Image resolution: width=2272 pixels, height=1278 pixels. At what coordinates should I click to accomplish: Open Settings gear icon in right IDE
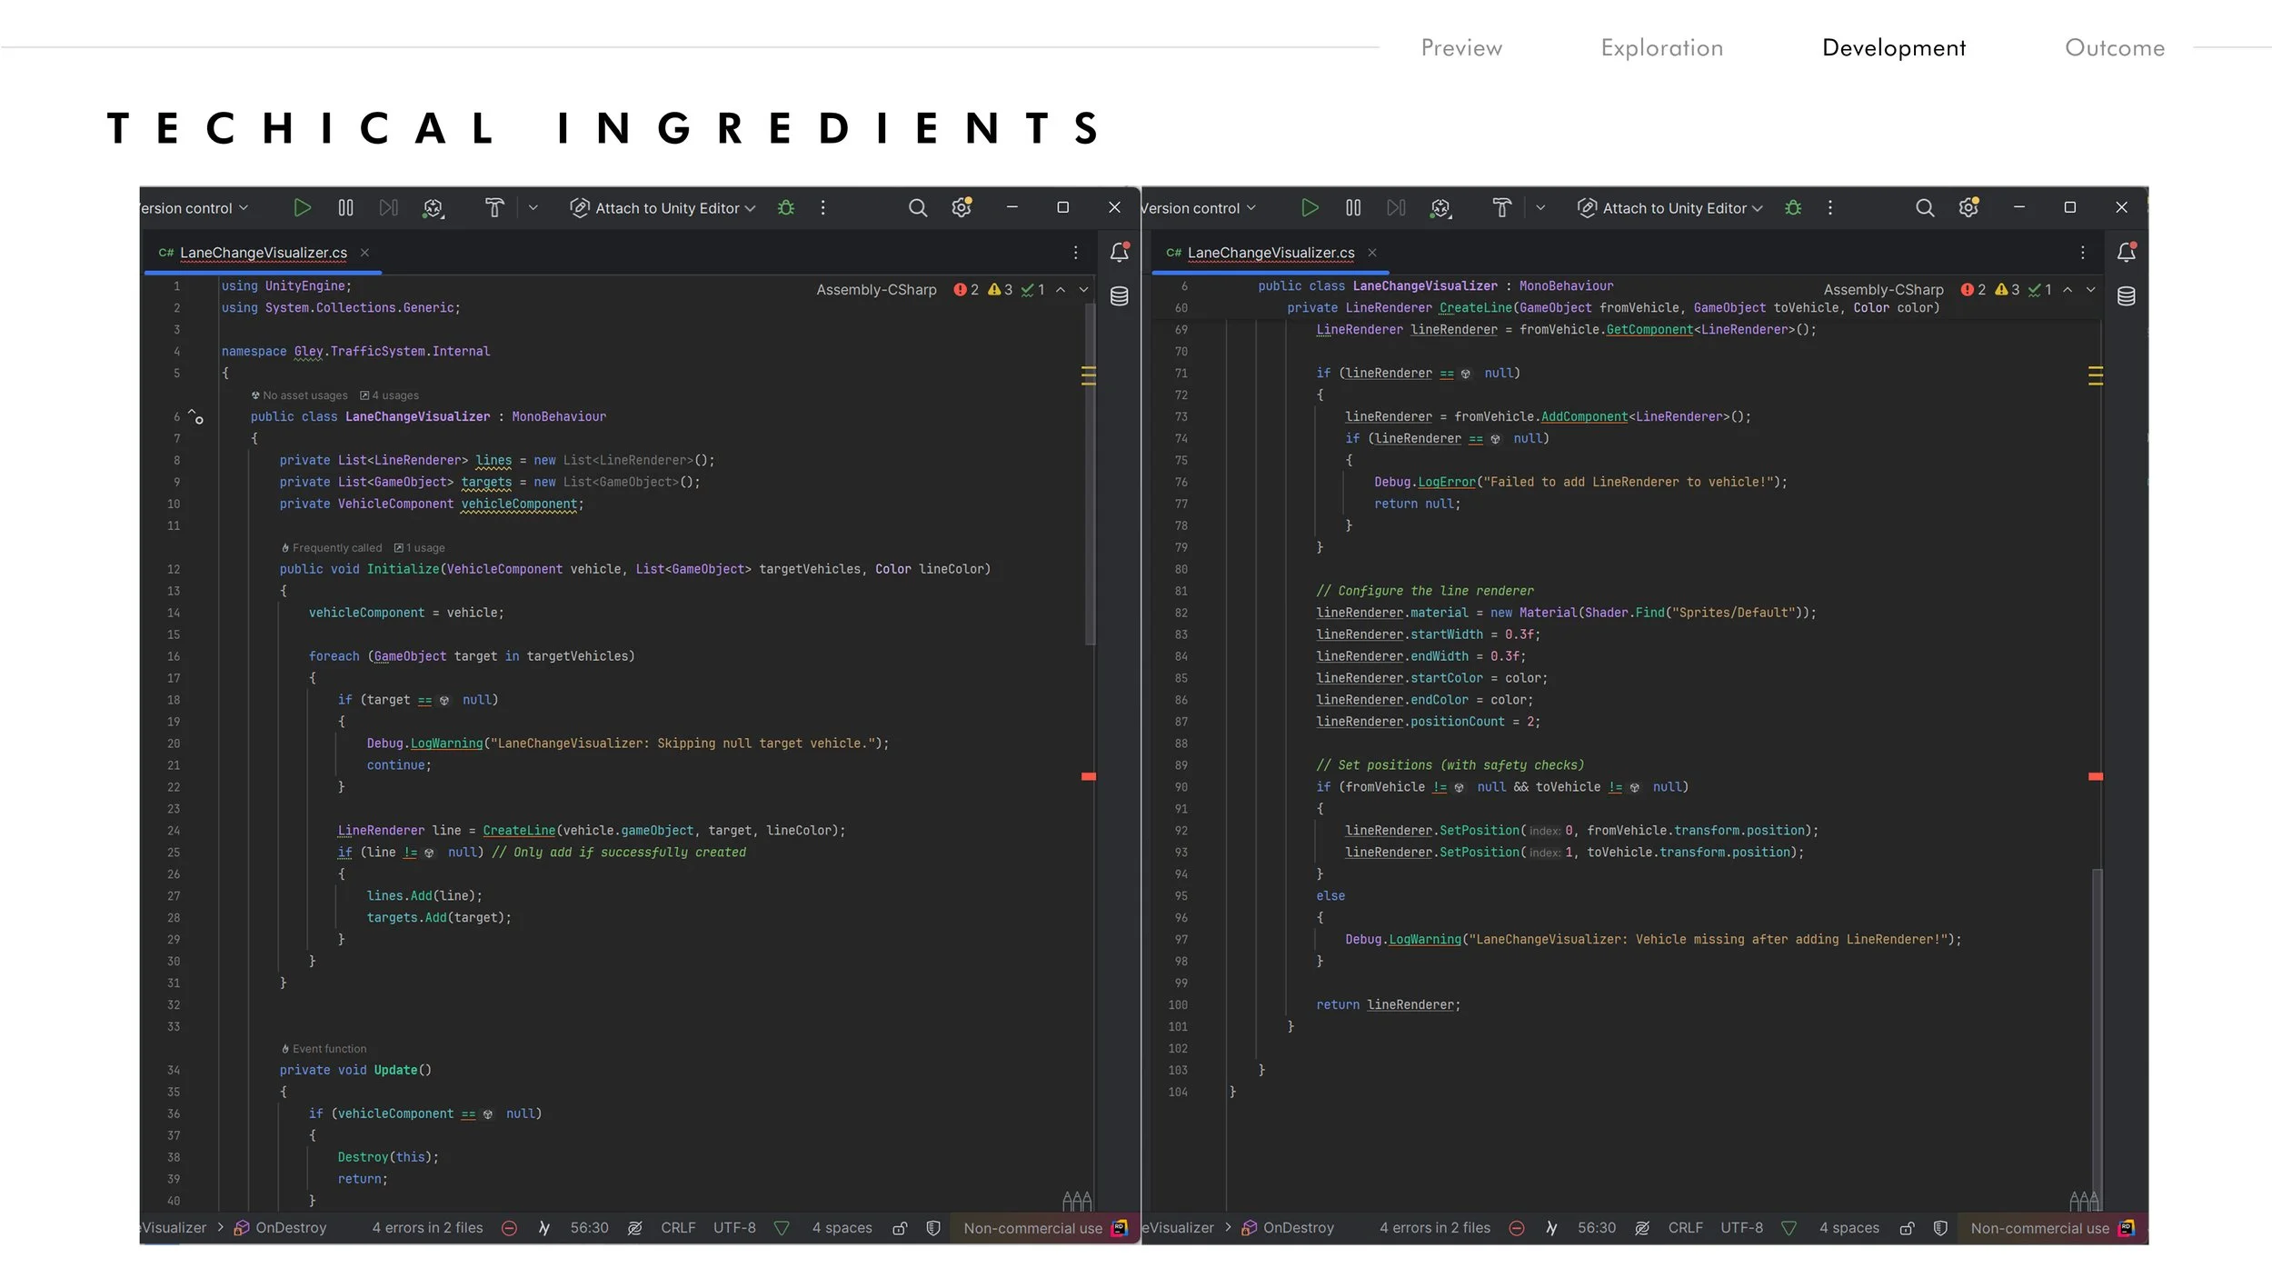point(1968,208)
